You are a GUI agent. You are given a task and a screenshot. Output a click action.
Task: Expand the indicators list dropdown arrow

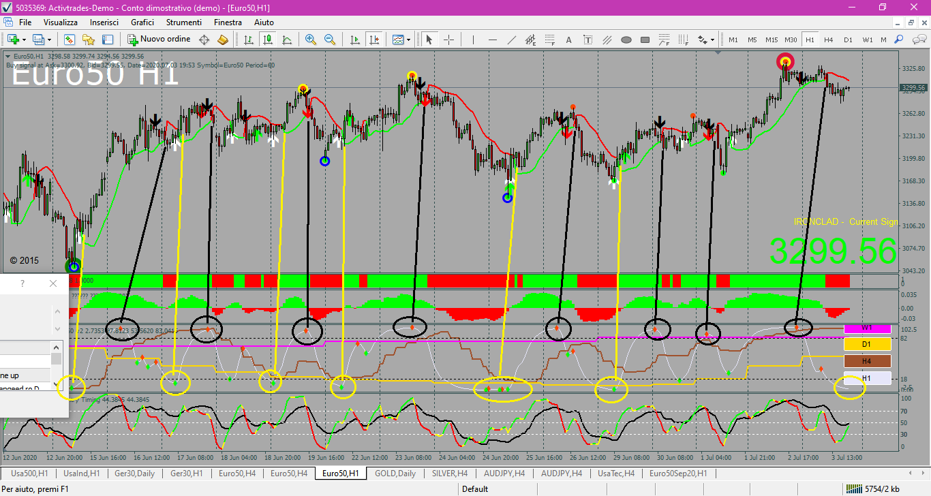pyautogui.click(x=408, y=40)
